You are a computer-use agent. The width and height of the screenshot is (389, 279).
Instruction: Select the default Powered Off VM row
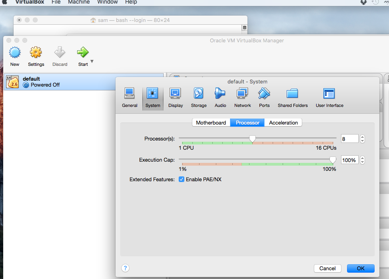coord(84,82)
